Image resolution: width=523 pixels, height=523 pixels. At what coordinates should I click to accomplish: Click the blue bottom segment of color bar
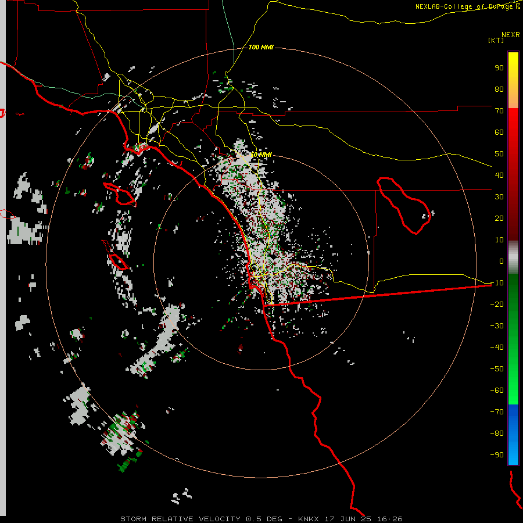click(513, 435)
